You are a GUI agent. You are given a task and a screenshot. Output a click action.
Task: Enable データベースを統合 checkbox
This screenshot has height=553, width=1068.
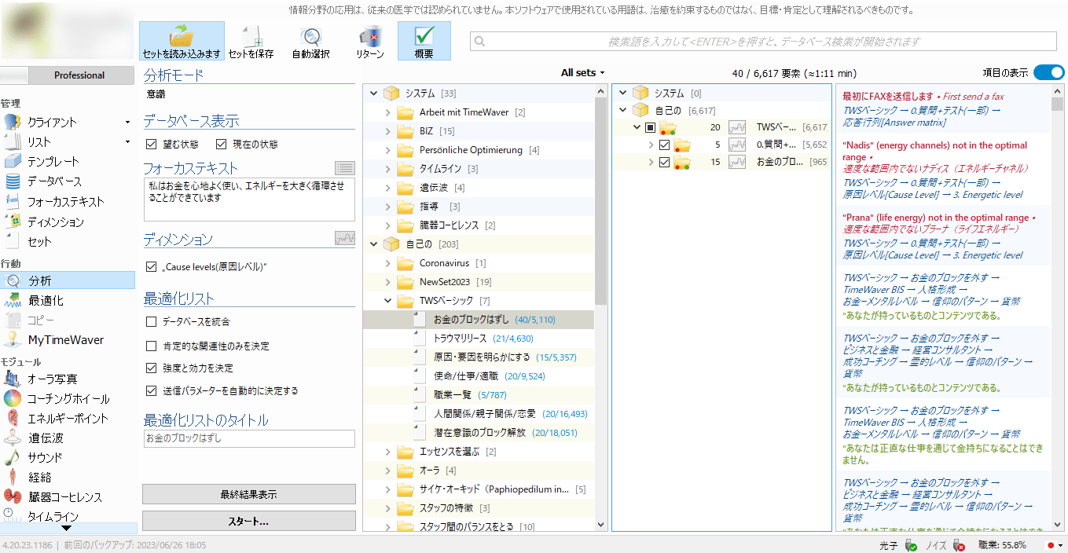(x=152, y=322)
